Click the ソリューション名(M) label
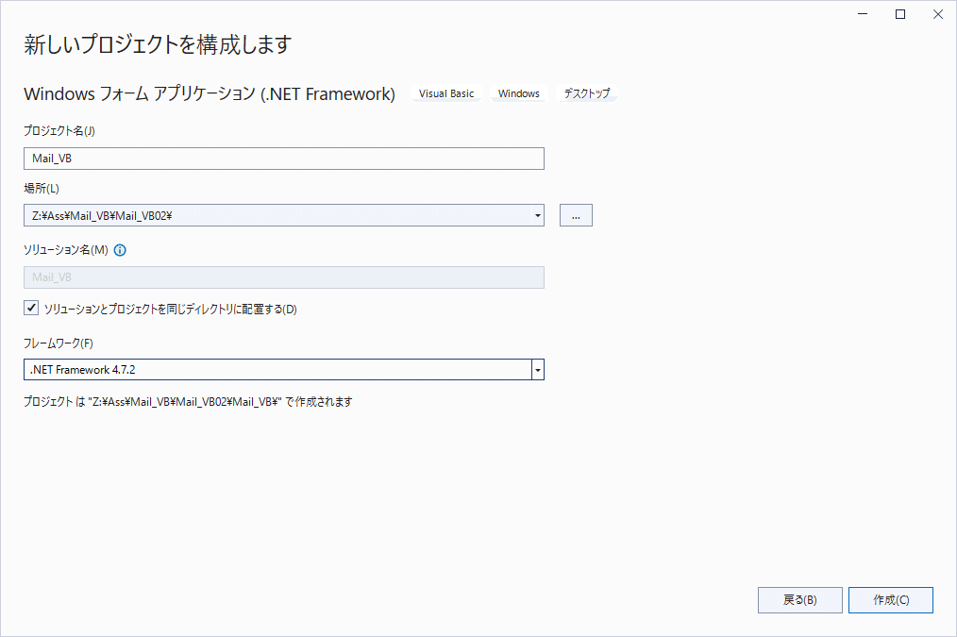This screenshot has height=637, width=957. click(66, 250)
